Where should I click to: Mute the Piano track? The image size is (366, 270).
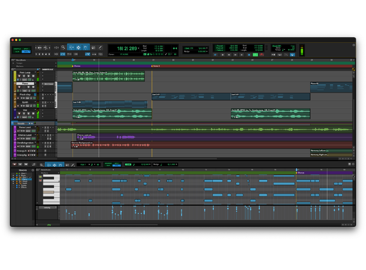pos(33,87)
